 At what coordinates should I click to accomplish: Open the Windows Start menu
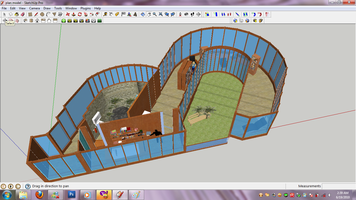[x=7, y=195]
